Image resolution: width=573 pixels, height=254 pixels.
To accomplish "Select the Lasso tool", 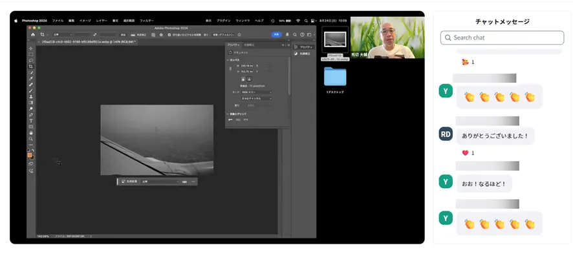I will (x=30, y=60).
